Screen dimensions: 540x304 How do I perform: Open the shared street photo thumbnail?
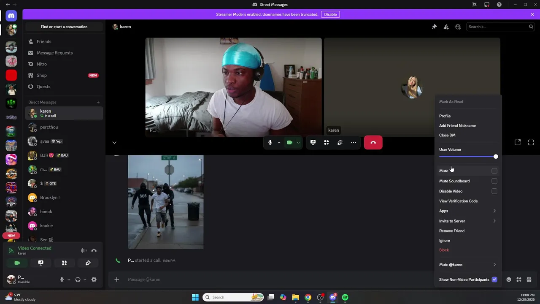coord(166,202)
